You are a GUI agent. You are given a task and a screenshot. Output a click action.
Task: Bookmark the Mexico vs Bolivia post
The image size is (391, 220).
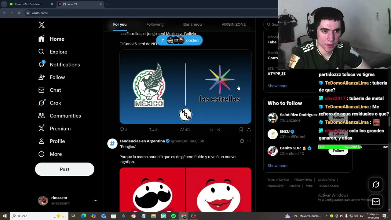241,130
